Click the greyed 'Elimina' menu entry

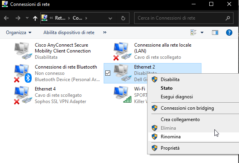point(193,128)
